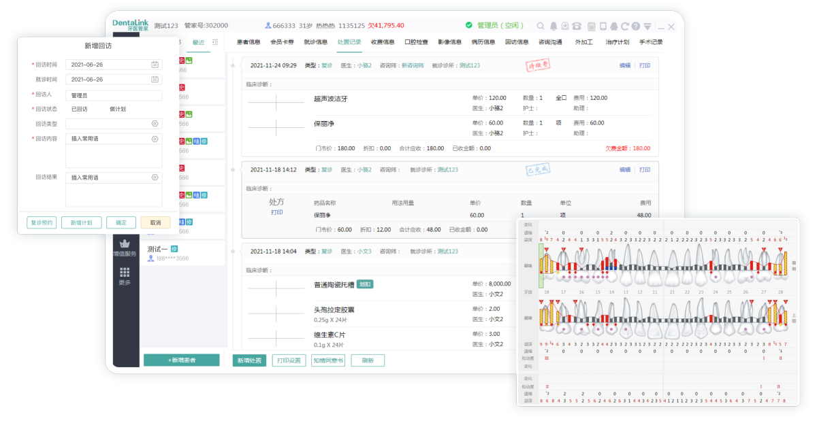
Task: Click the tablet device icon in top bar
Action: tap(603, 27)
